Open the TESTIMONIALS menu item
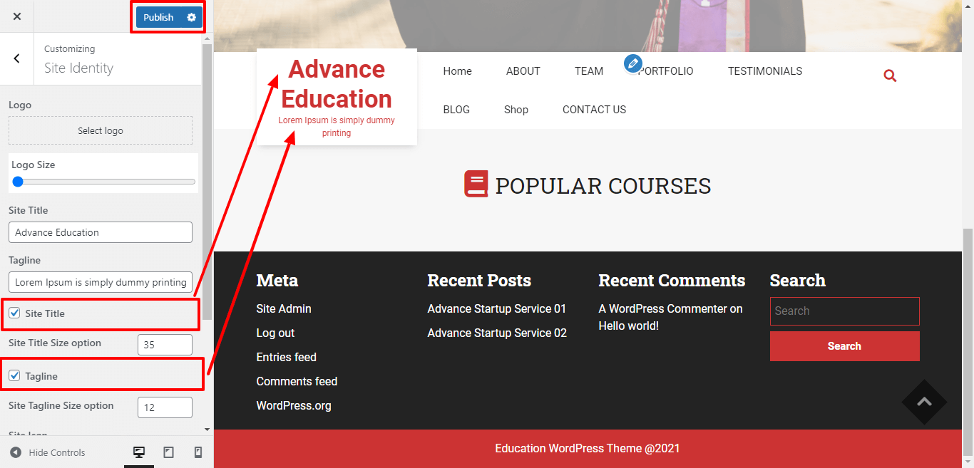Viewport: 974px width, 468px height. (x=764, y=71)
